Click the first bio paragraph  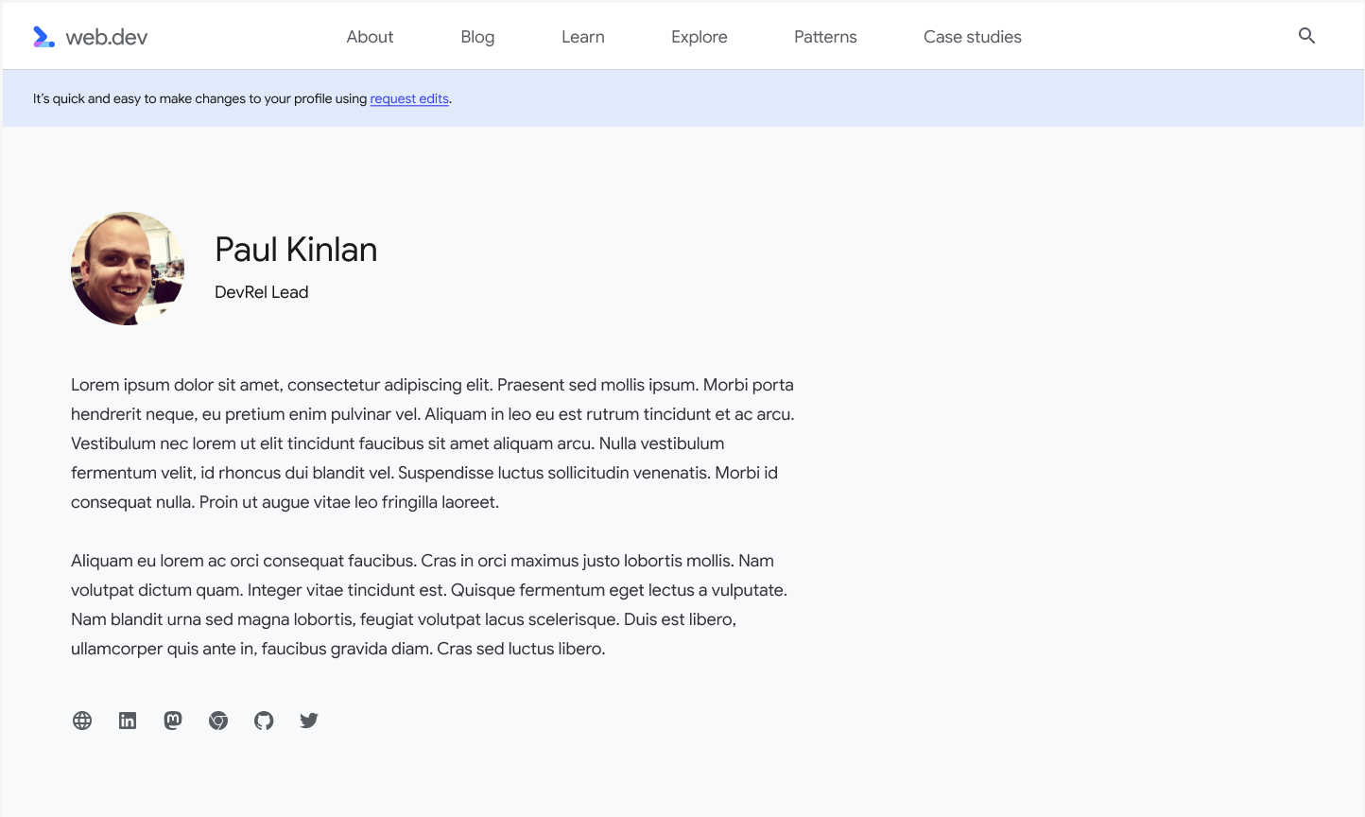tap(431, 443)
